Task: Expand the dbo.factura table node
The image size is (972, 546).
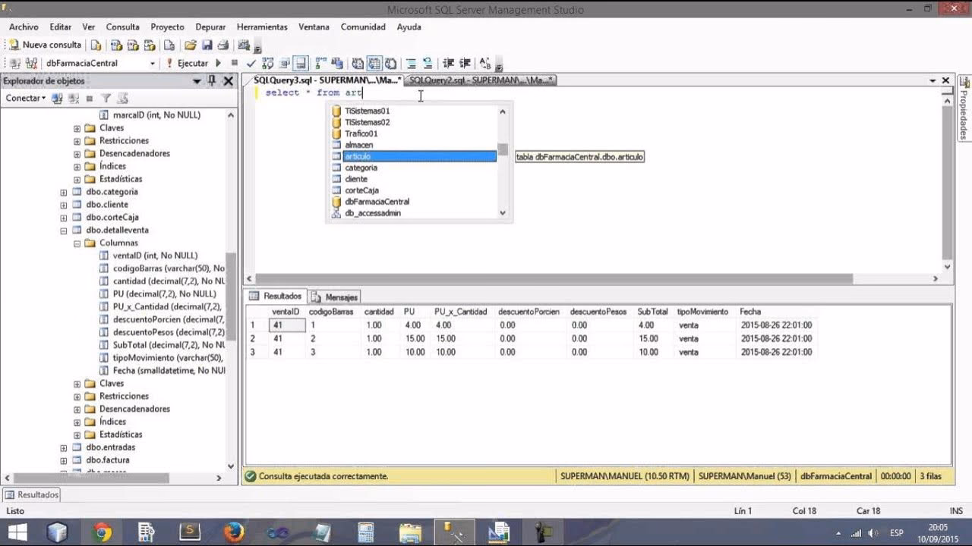Action: 64,460
